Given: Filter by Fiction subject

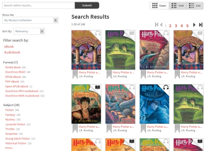Looking at the screenshot, I should 9,110.
